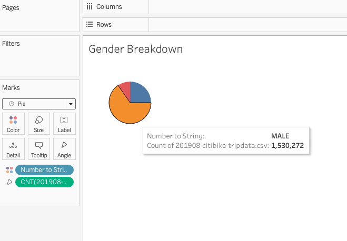Image resolution: width=347 pixels, height=241 pixels.
Task: Click the blue pie slice
Action: tap(138, 94)
